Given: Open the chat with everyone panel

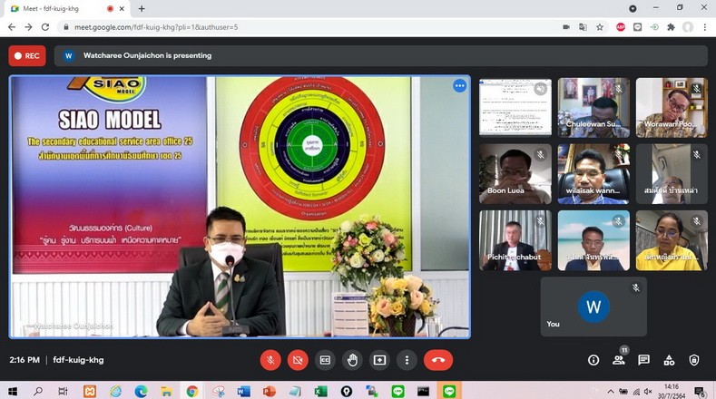Looking at the screenshot, I should click(644, 360).
